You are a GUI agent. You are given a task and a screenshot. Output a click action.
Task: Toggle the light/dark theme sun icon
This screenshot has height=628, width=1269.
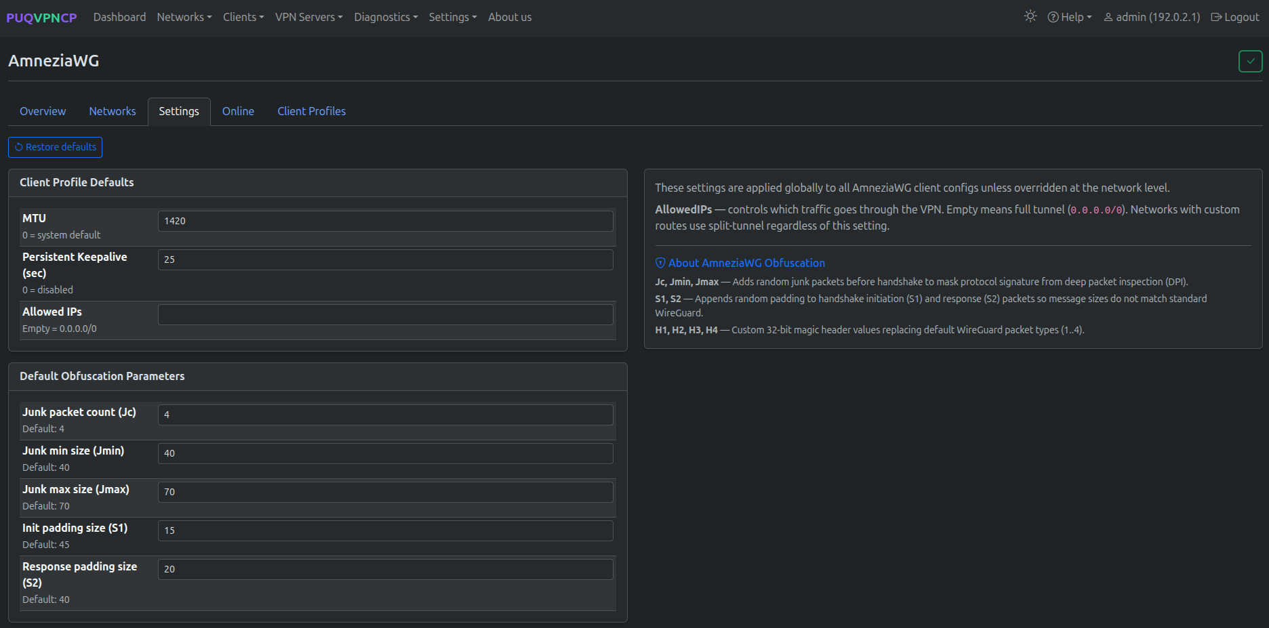(x=1030, y=16)
